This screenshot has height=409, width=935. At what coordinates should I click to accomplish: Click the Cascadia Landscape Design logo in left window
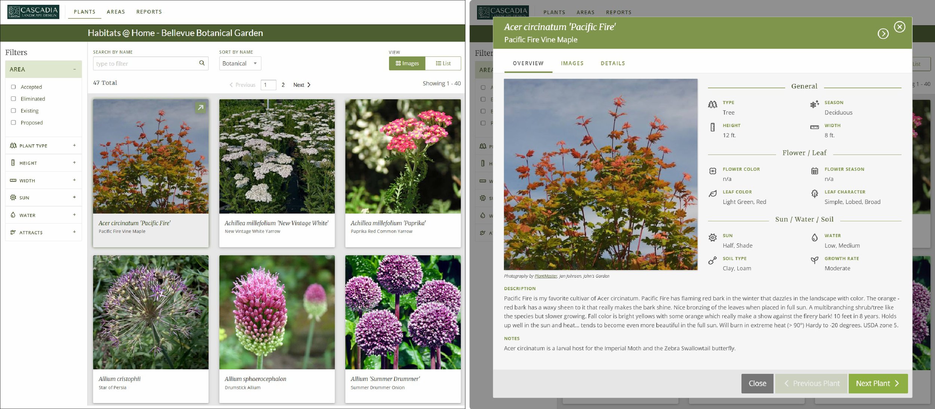[x=33, y=12]
